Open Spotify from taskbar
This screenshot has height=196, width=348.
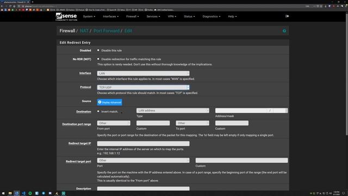point(30,193)
